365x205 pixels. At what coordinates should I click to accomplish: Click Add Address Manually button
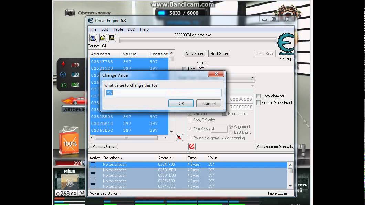tap(275, 147)
